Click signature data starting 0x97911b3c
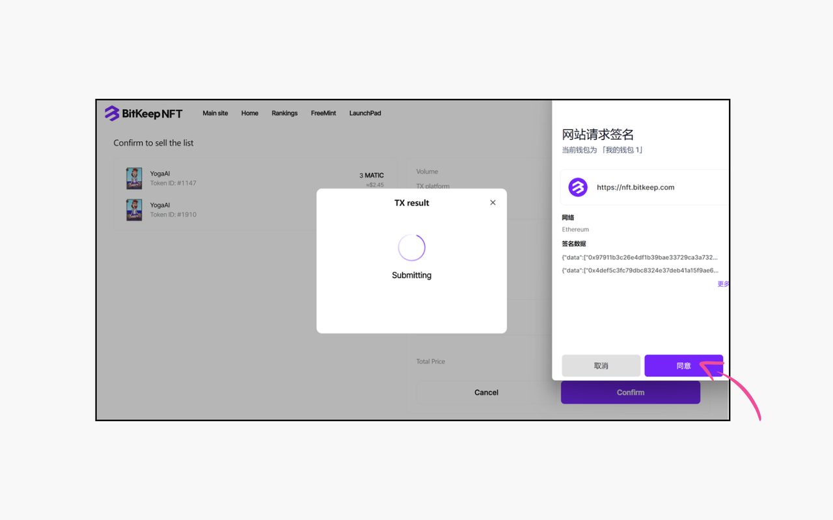Viewport: 833px width, 520px height. pyautogui.click(x=640, y=257)
